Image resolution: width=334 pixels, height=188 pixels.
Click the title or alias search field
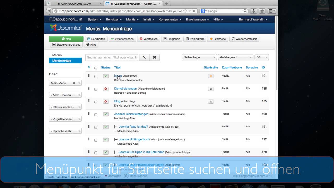tap(112, 57)
